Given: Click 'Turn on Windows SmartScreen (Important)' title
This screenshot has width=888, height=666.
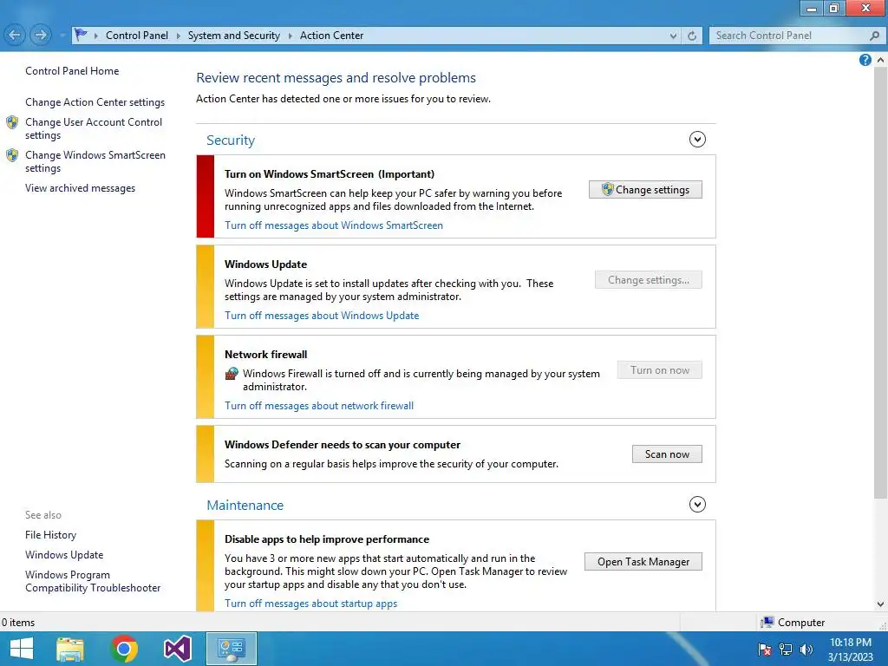Looking at the screenshot, I should point(330,173).
